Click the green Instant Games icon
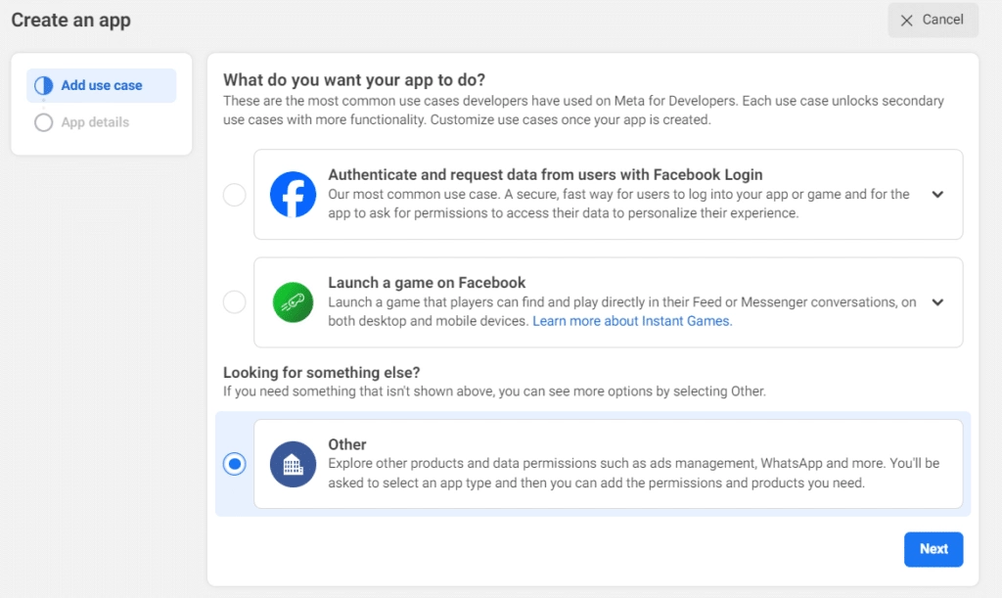 tap(293, 302)
